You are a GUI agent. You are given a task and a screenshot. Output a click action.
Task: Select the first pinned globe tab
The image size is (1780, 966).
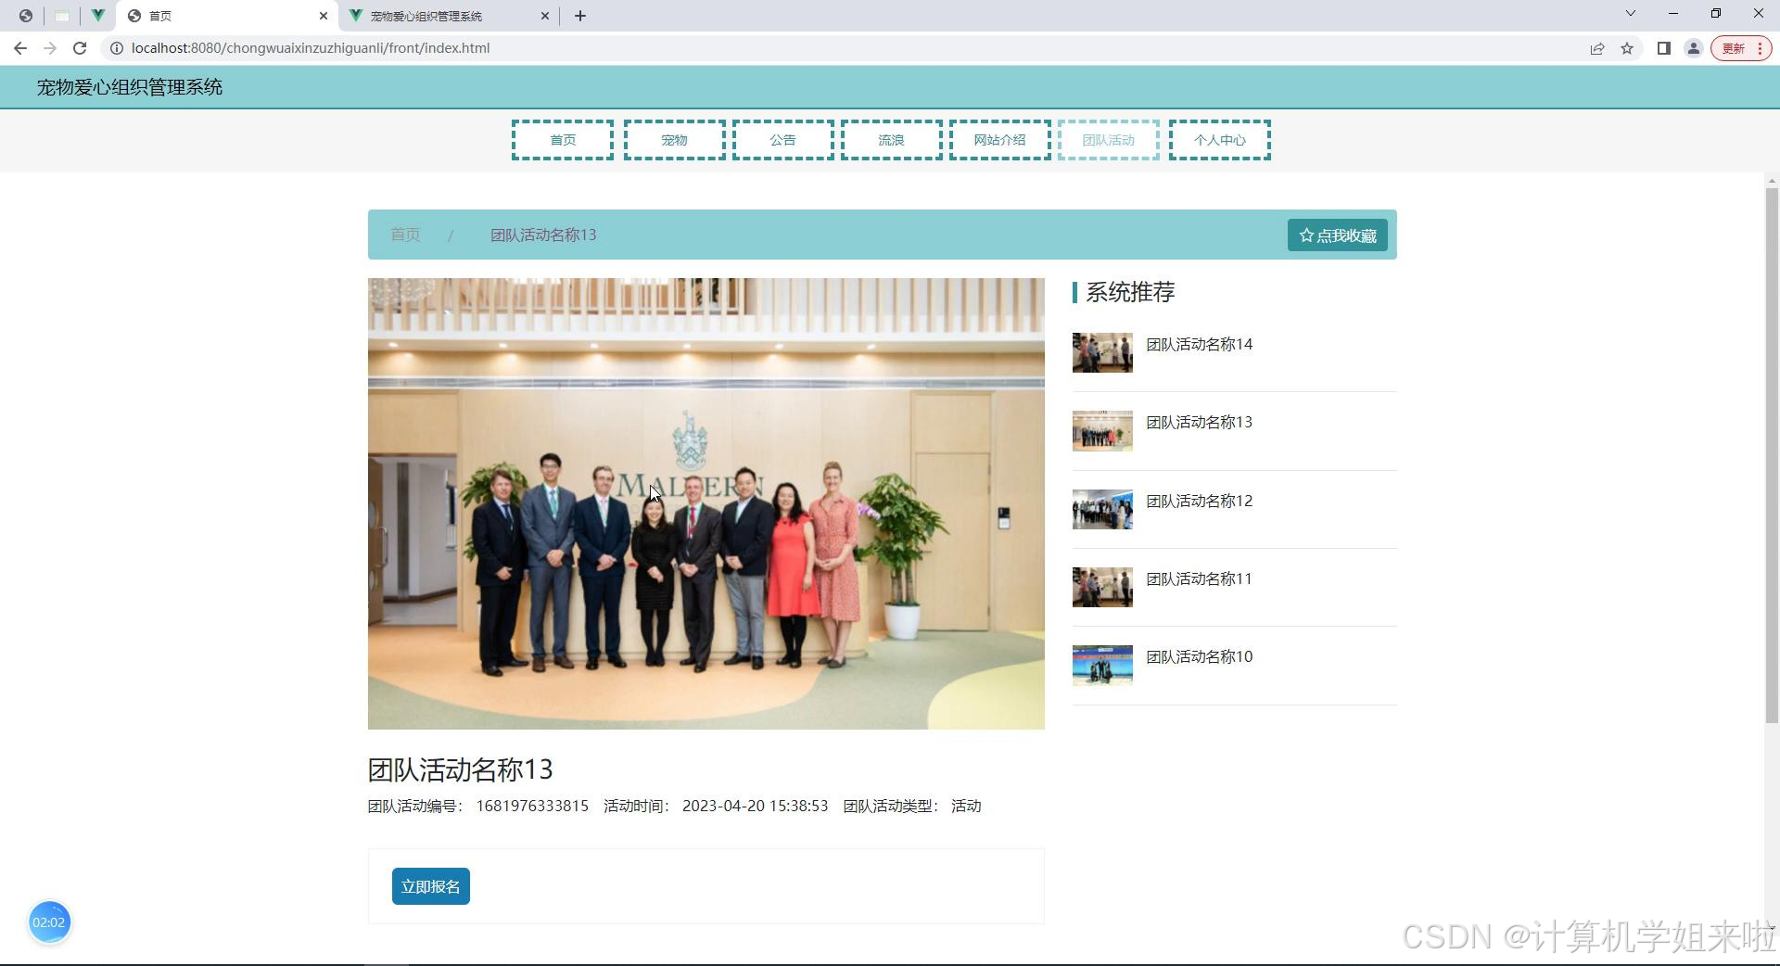(25, 16)
